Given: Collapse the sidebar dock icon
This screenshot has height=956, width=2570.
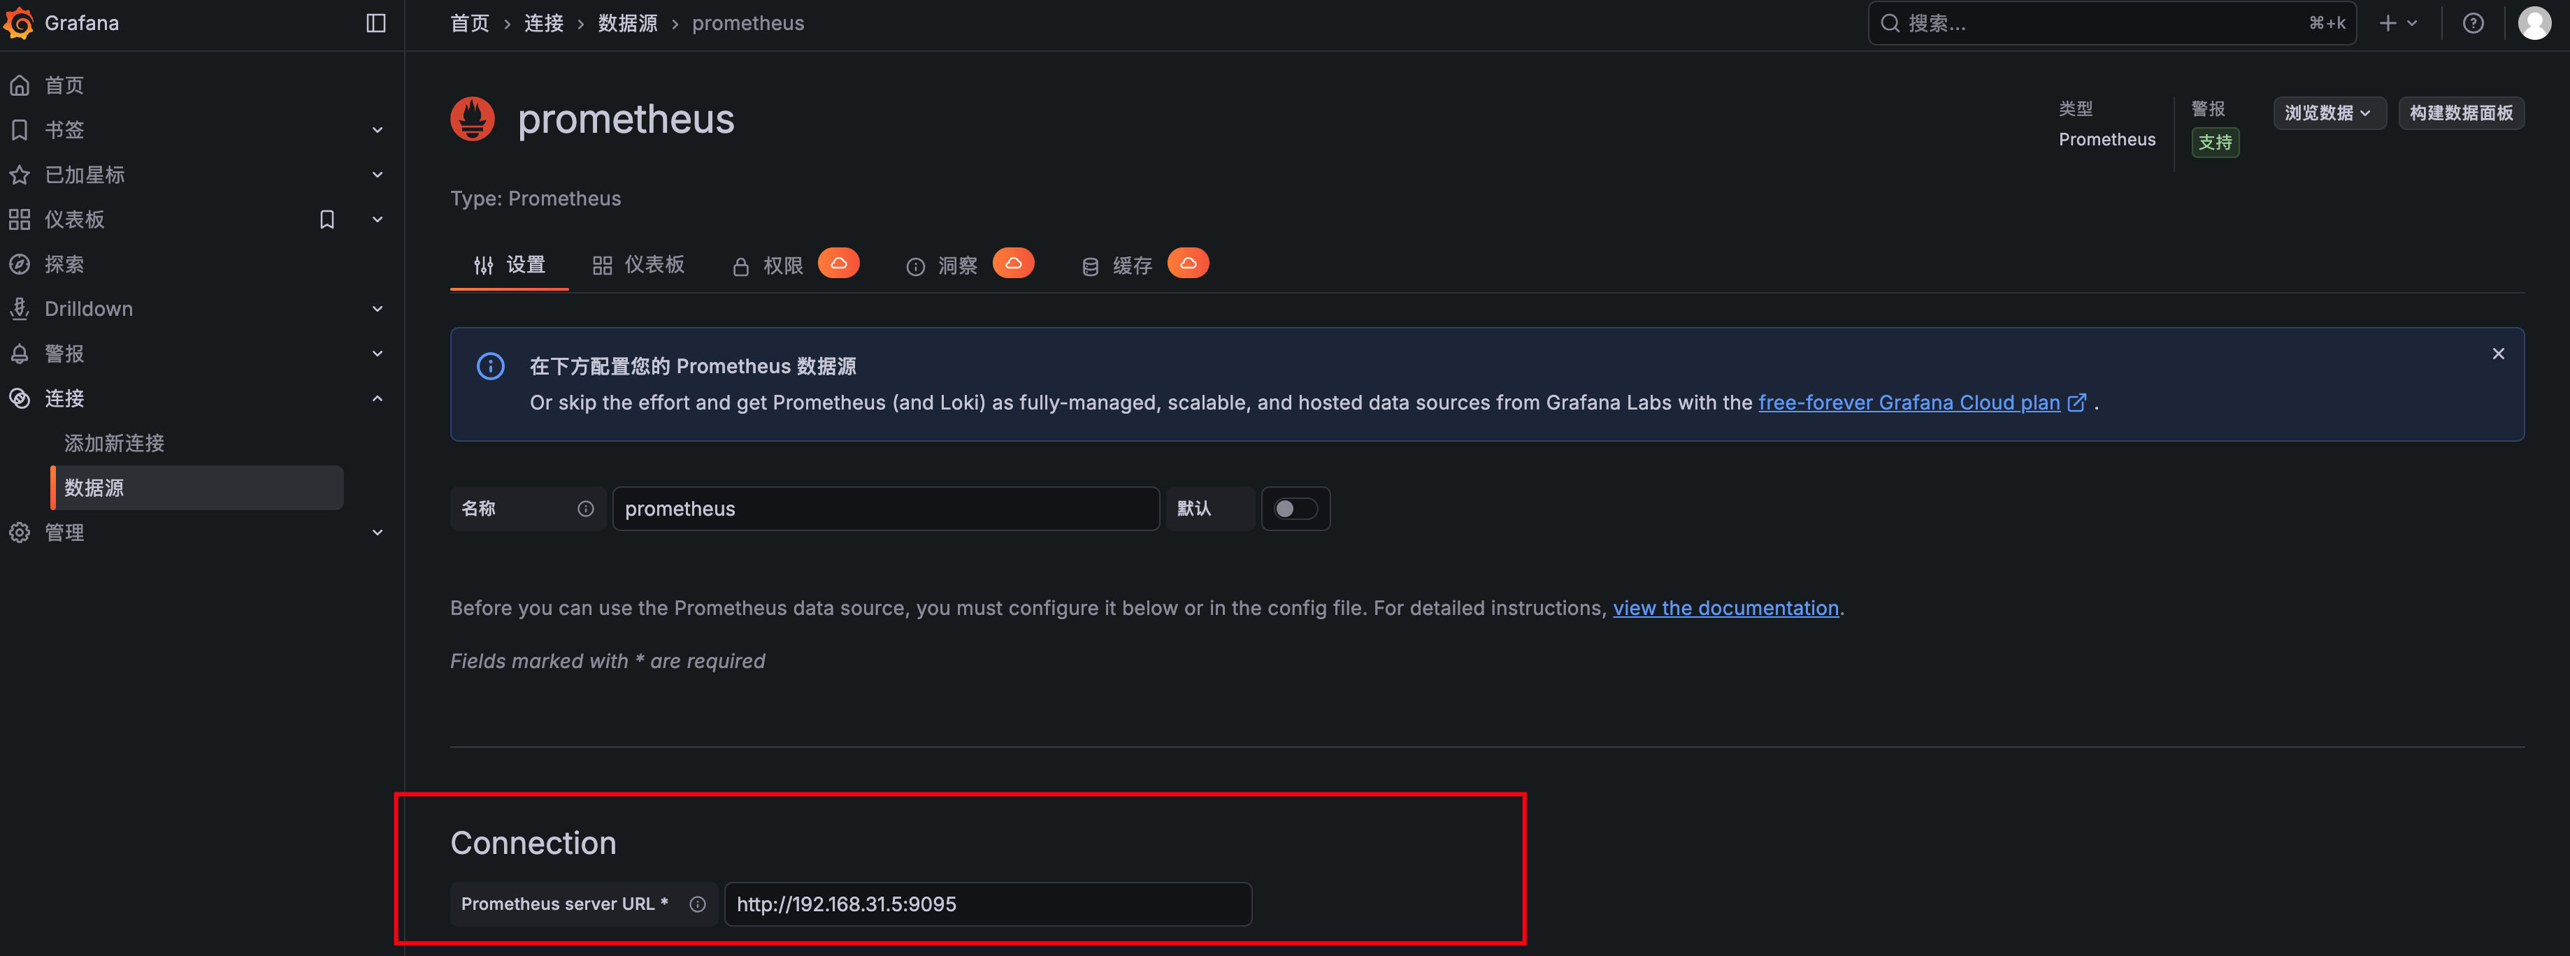Looking at the screenshot, I should (376, 23).
